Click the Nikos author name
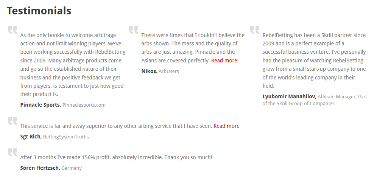Screen dimensions: 377x177 (149, 71)
